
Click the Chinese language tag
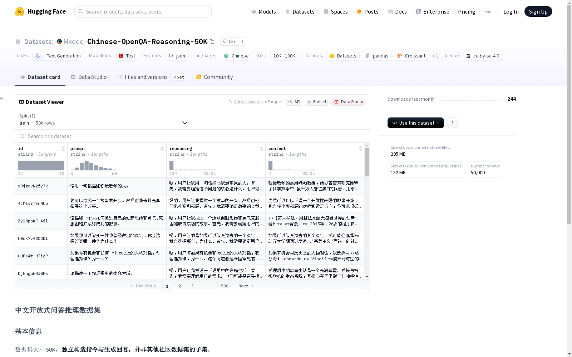click(236, 56)
